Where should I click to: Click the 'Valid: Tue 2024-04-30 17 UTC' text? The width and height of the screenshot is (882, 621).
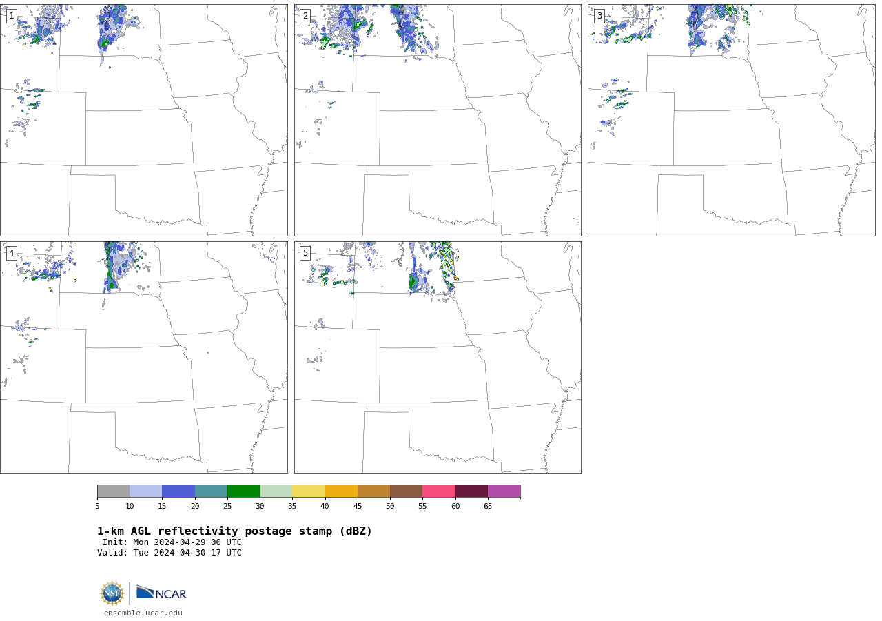pyautogui.click(x=170, y=553)
